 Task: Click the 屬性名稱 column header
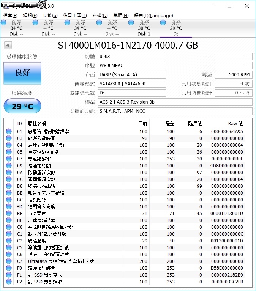click(37, 123)
